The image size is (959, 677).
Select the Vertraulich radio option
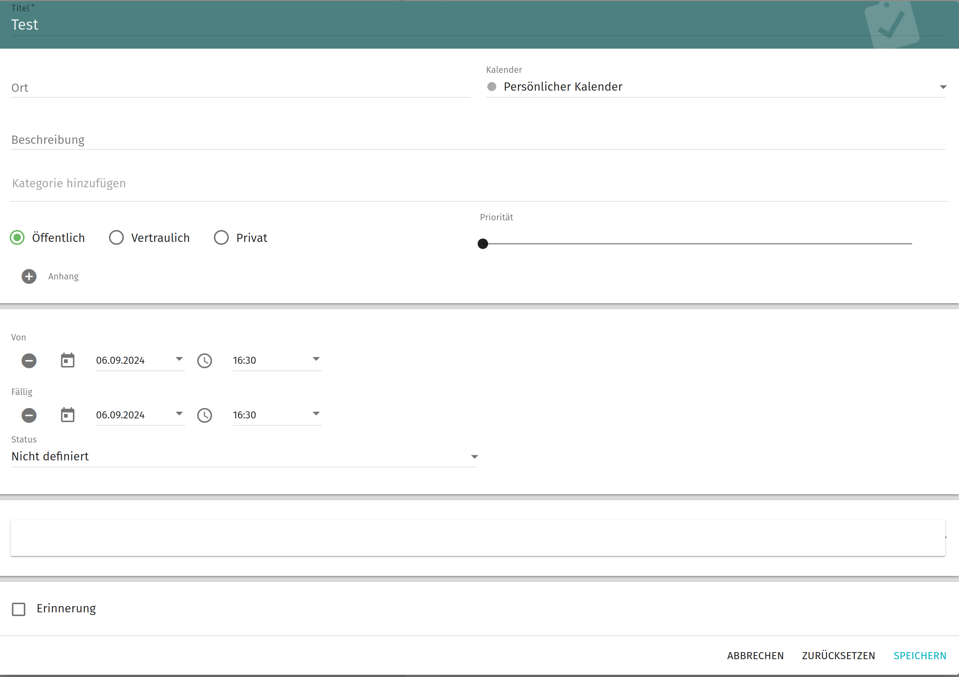pyautogui.click(x=116, y=238)
